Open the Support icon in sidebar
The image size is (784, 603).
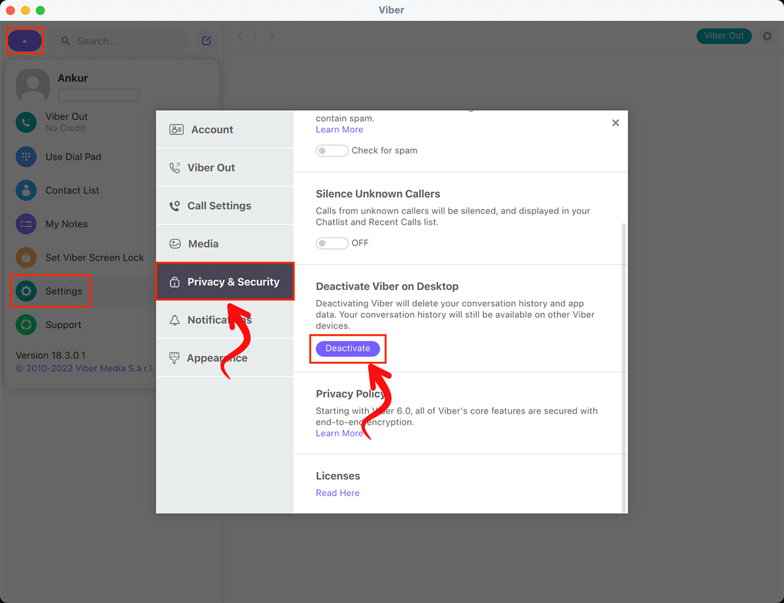[x=26, y=325]
